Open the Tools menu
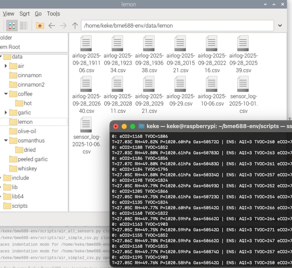Screen dimensions: 292x268 click(53, 14)
